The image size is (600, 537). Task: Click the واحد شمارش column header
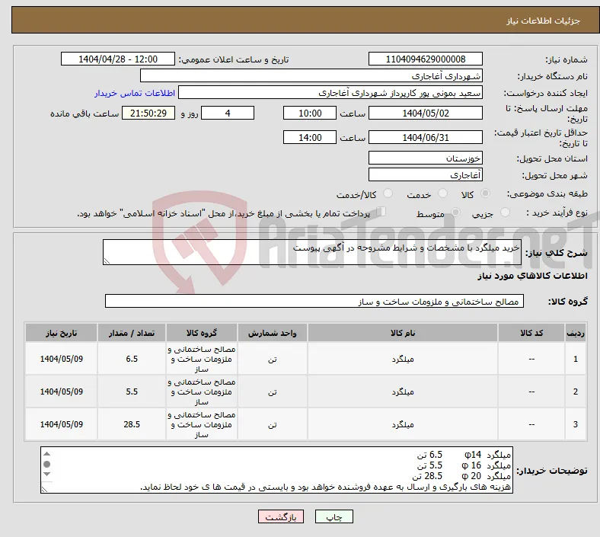[x=272, y=333]
